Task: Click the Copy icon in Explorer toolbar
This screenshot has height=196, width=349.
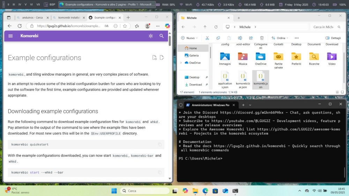Action: (218, 38)
